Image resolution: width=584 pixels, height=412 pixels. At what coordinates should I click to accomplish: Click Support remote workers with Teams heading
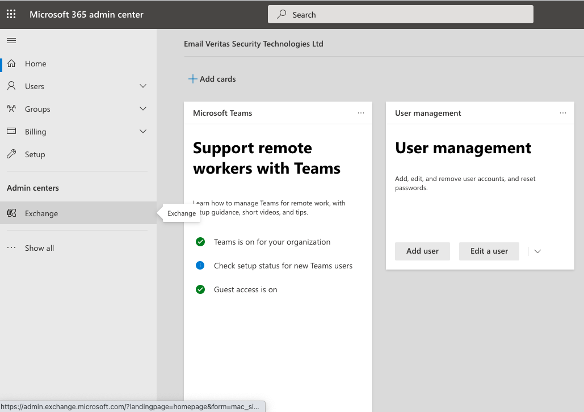(x=267, y=158)
